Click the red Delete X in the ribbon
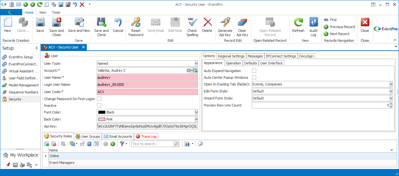This screenshot has width=399, height=176. (207, 25)
